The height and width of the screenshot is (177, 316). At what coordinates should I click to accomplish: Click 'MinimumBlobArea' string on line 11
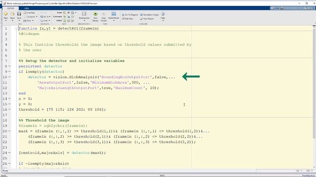(x=110, y=83)
